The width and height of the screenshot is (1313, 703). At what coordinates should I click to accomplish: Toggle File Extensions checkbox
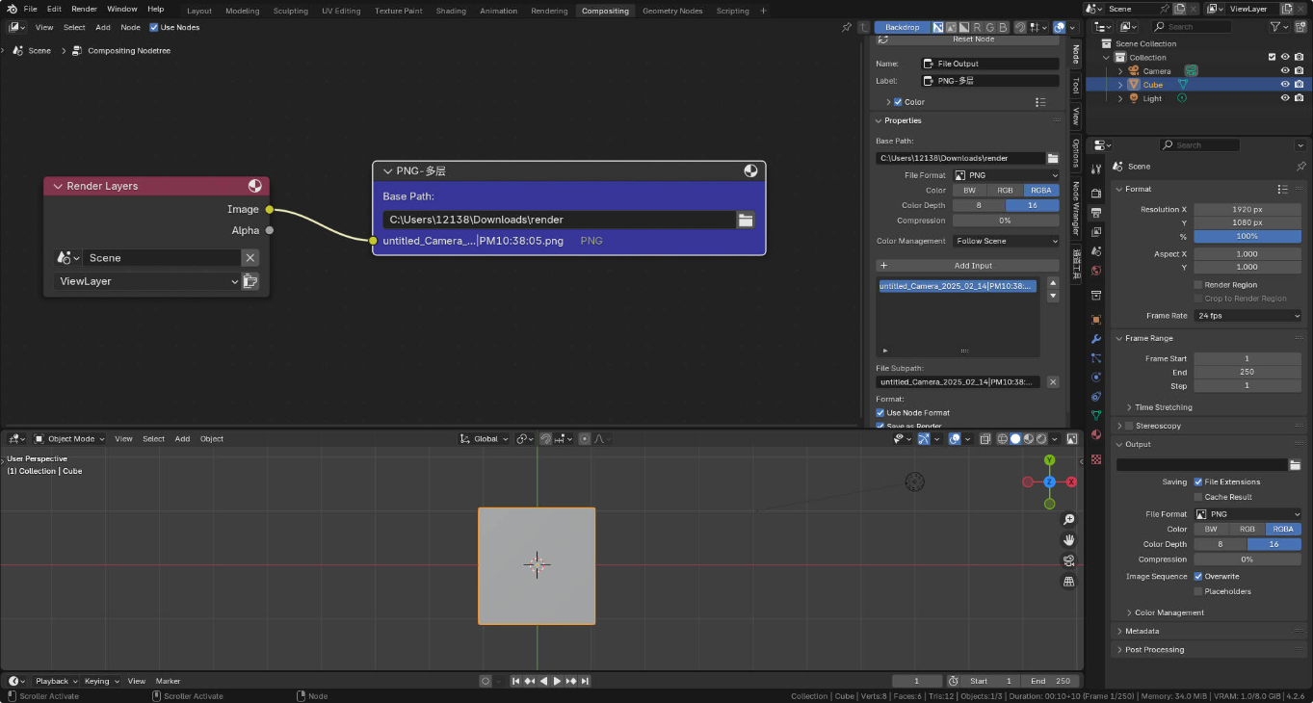(1198, 482)
